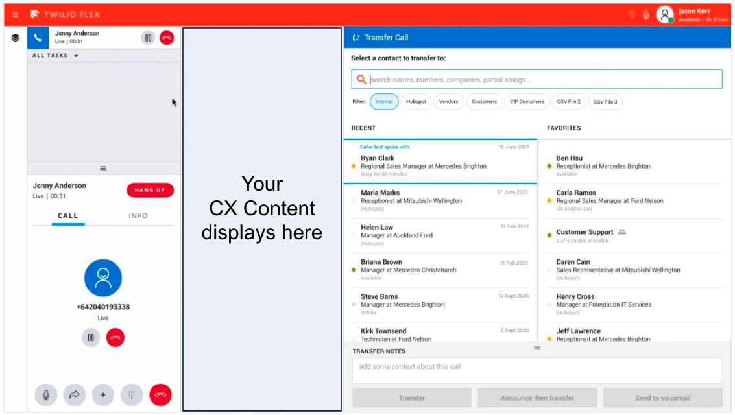Open Jason Kerr's profile avatar
This screenshot has width=735, height=415.
(665, 15)
